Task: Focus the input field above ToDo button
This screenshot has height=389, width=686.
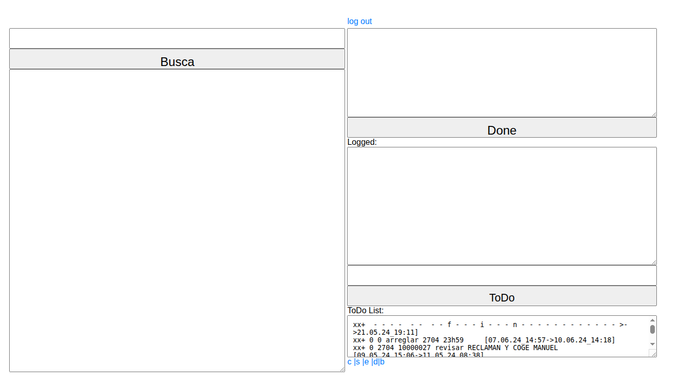Action: pyautogui.click(x=501, y=275)
